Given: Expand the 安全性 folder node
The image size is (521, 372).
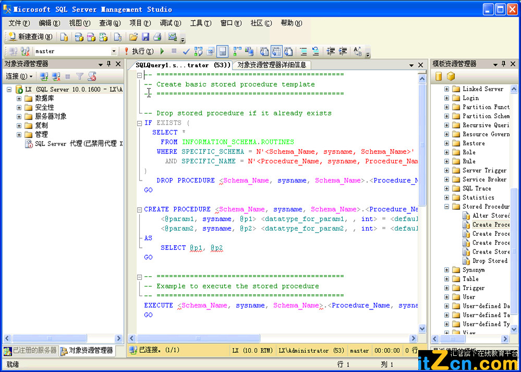Looking at the screenshot, I should pyautogui.click(x=19, y=107).
